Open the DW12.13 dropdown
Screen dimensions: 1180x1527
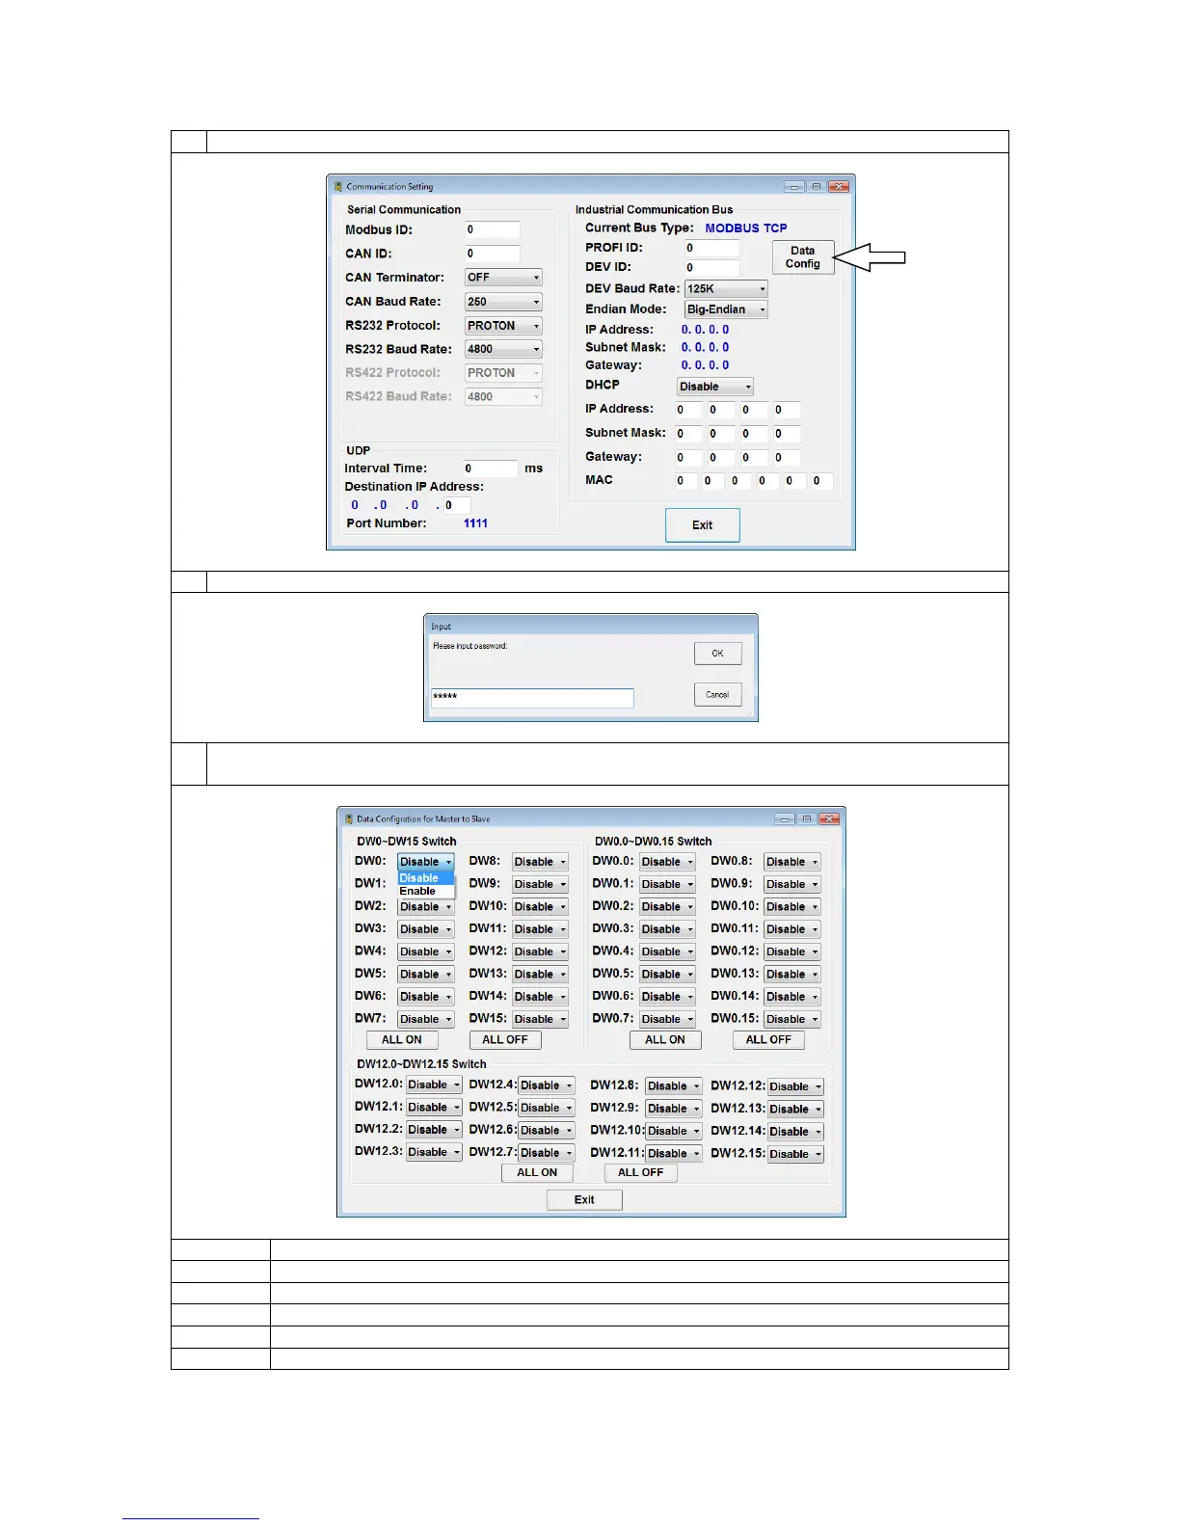[795, 1110]
